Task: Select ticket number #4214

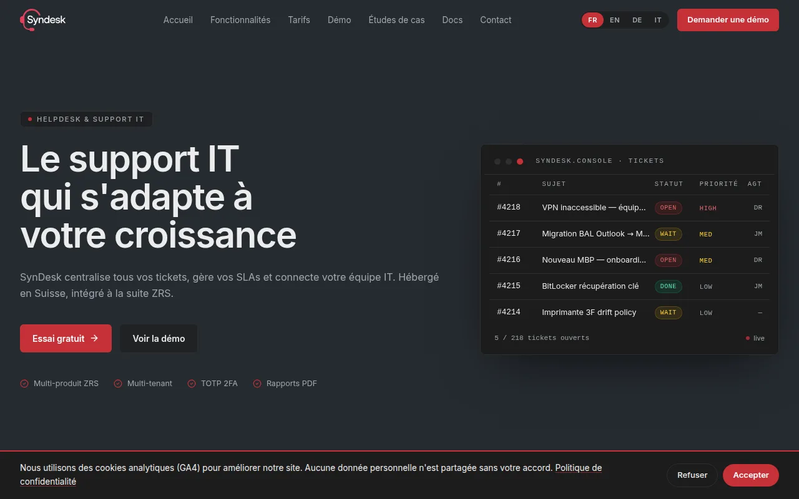Action: [x=509, y=312]
